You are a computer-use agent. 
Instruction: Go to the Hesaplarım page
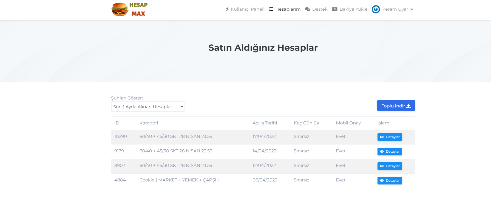(285, 9)
